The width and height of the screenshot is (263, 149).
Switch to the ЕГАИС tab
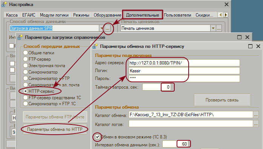(29, 15)
